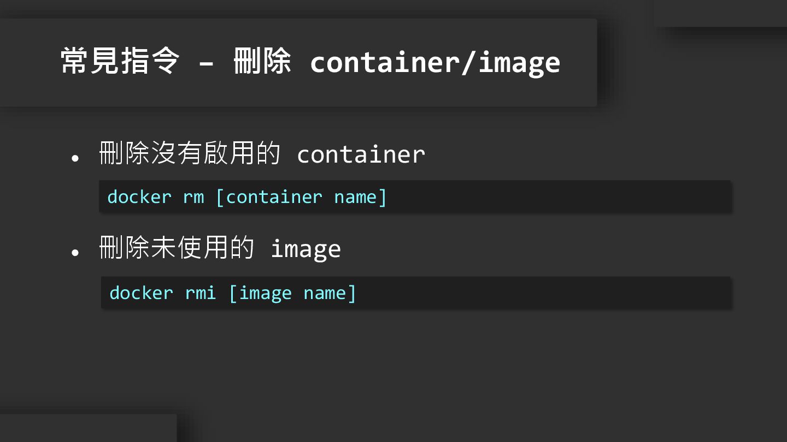This screenshot has width=787, height=442.
Task: Click the slide title "常見指令" text
Action: 120,61
